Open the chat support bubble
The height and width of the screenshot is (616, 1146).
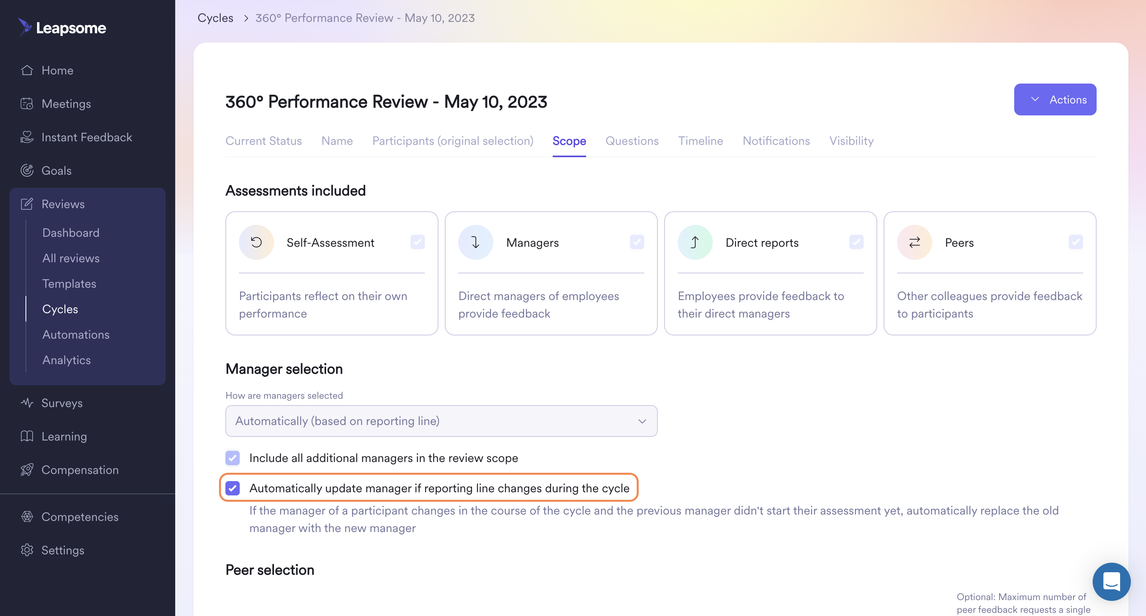click(1111, 581)
